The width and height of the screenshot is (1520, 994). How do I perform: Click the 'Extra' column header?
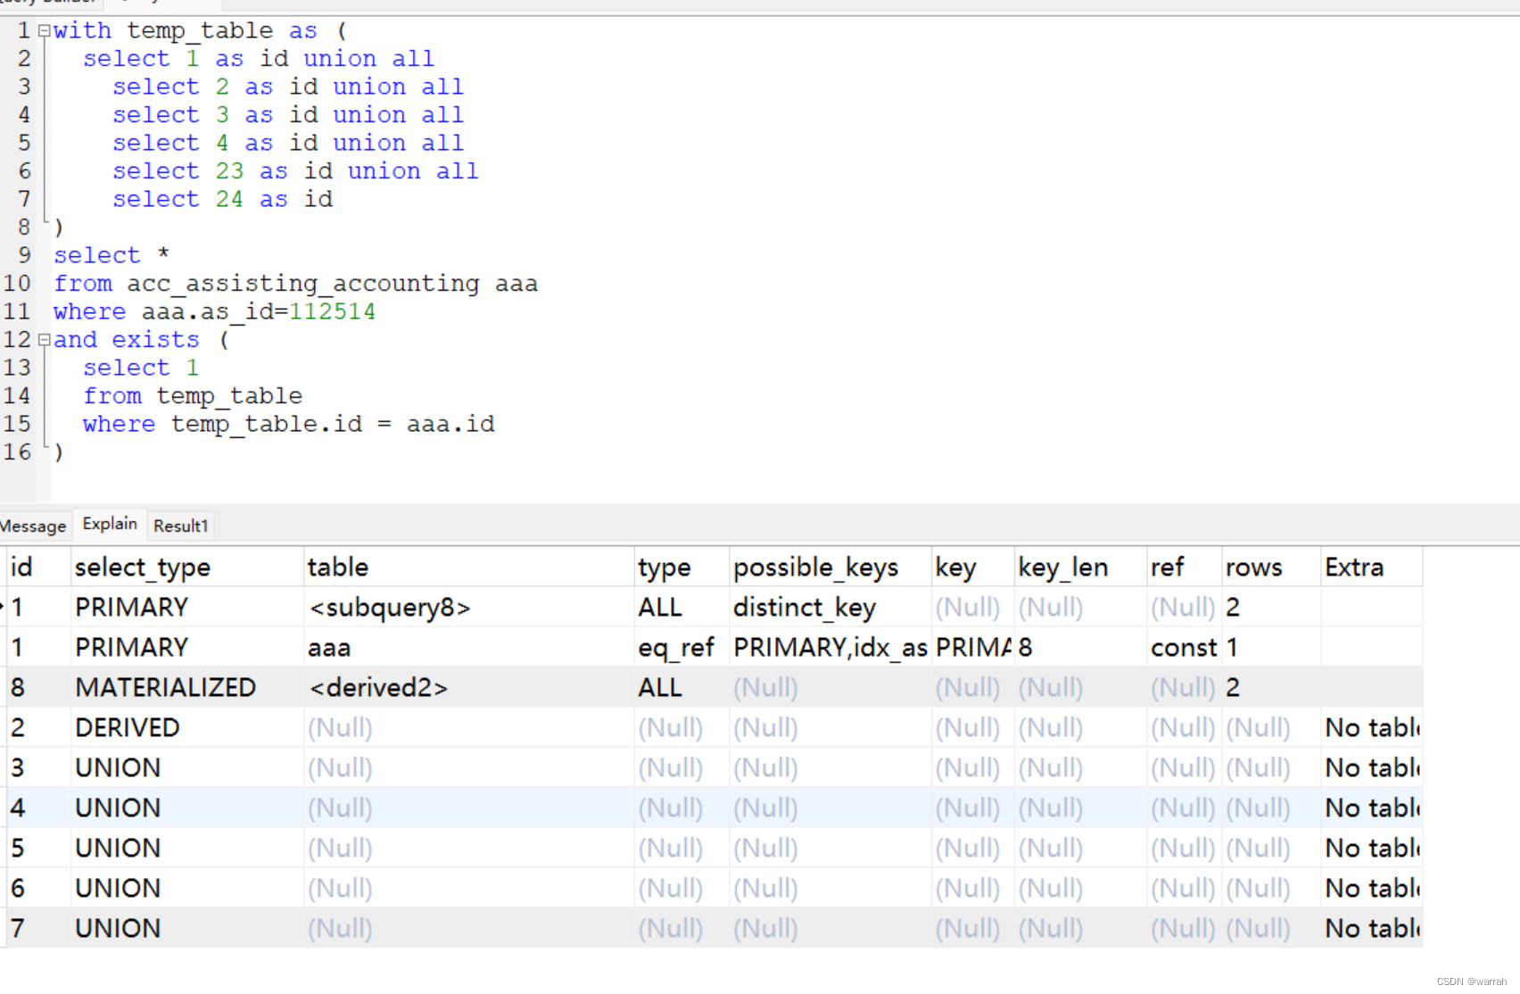[x=1371, y=567]
